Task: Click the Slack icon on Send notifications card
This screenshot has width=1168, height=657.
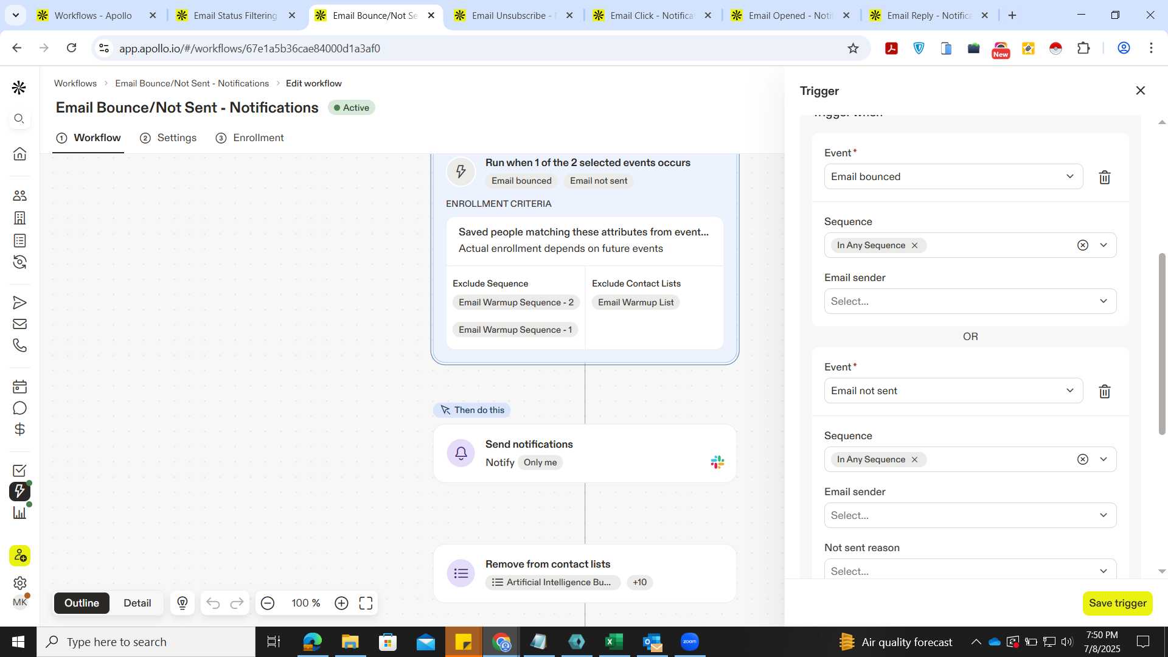Action: 717,462
